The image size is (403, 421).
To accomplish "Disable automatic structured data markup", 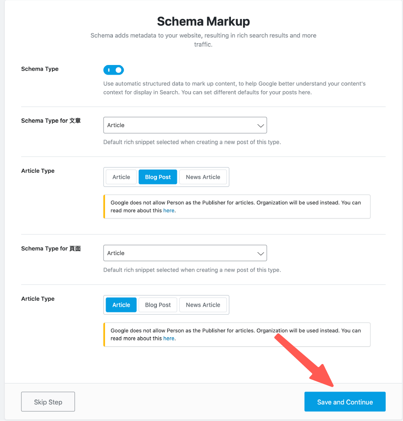I will pyautogui.click(x=113, y=70).
